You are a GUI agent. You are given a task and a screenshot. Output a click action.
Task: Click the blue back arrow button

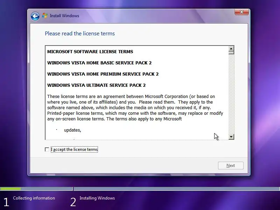(35, 16)
